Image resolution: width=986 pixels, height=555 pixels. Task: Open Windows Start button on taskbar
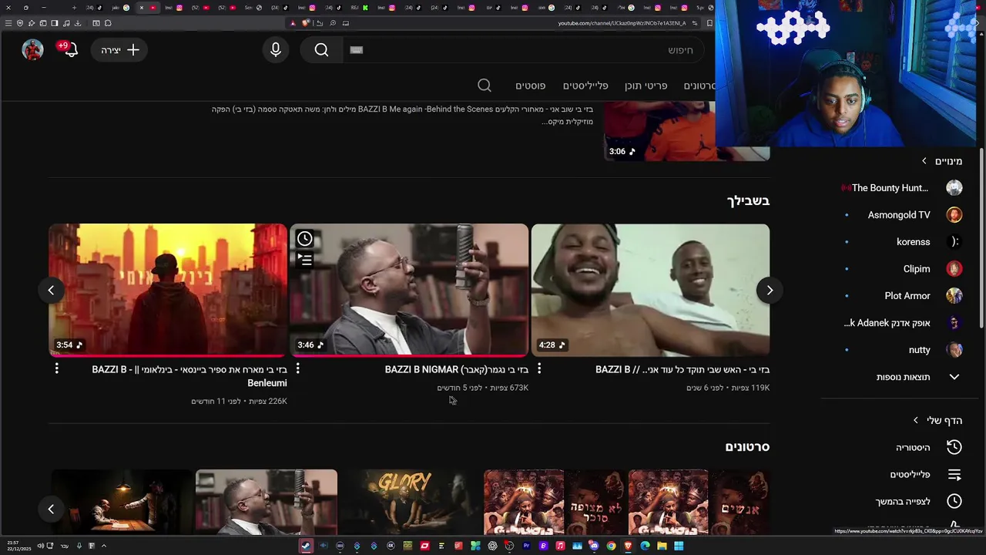(x=679, y=546)
